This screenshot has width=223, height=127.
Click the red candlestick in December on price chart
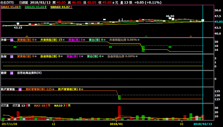[x=60, y=21]
